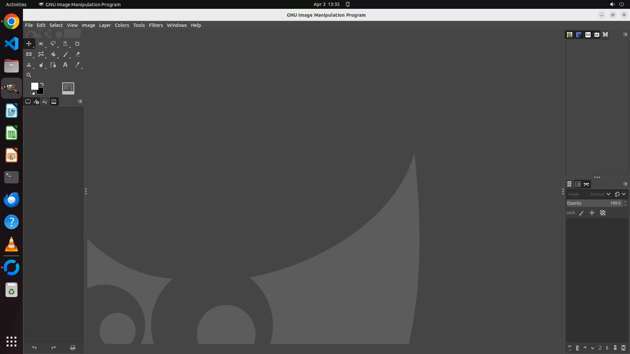The image size is (630, 354).
Task: Click the Opacity value field
Action: pyautogui.click(x=594, y=203)
